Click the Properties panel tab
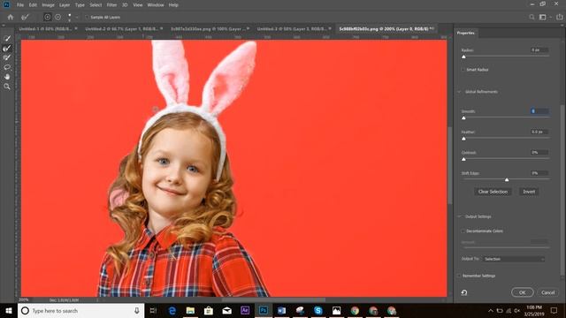Image resolution: width=566 pixels, height=318 pixels. pyautogui.click(x=466, y=33)
